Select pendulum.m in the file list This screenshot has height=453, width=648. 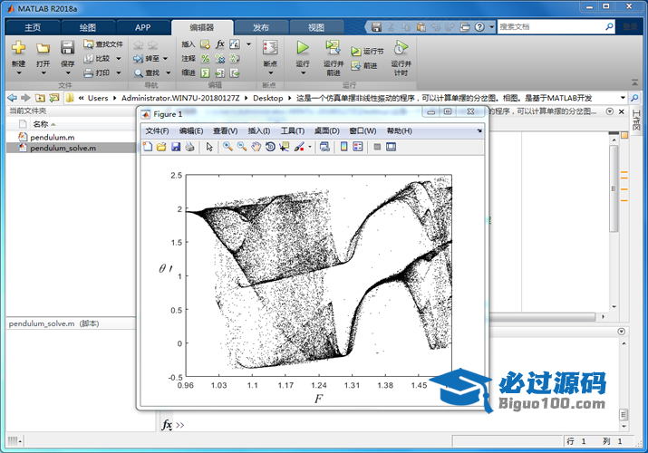coord(52,136)
